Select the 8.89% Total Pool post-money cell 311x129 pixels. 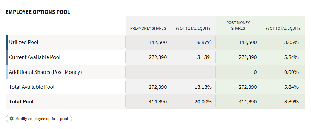point(283,102)
